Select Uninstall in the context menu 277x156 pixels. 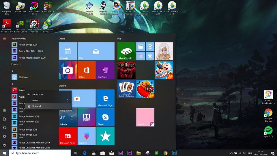point(48,106)
